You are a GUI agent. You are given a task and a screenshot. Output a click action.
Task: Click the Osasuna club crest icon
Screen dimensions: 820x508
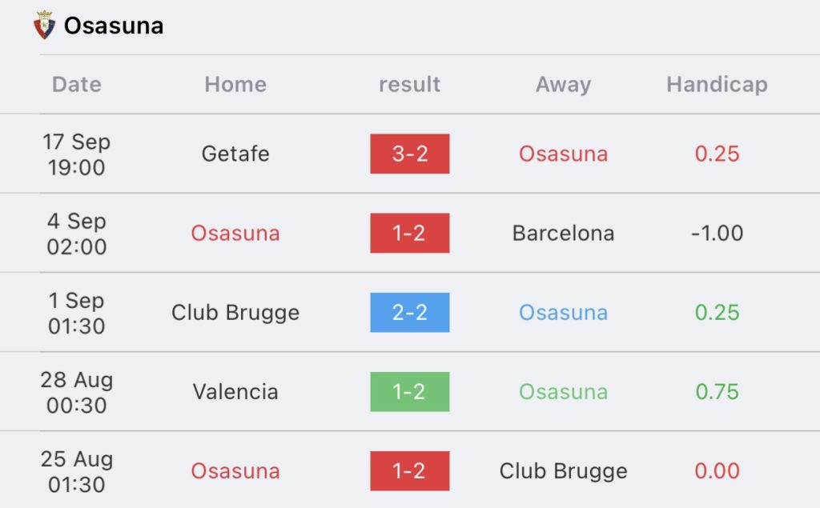45,25
